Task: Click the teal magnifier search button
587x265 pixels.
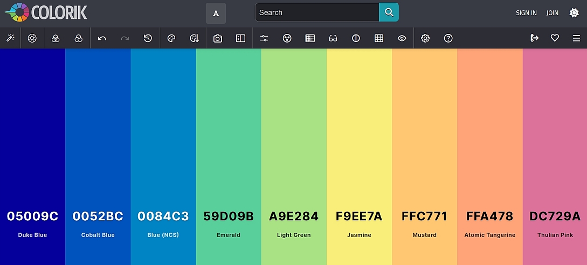Action: click(389, 12)
